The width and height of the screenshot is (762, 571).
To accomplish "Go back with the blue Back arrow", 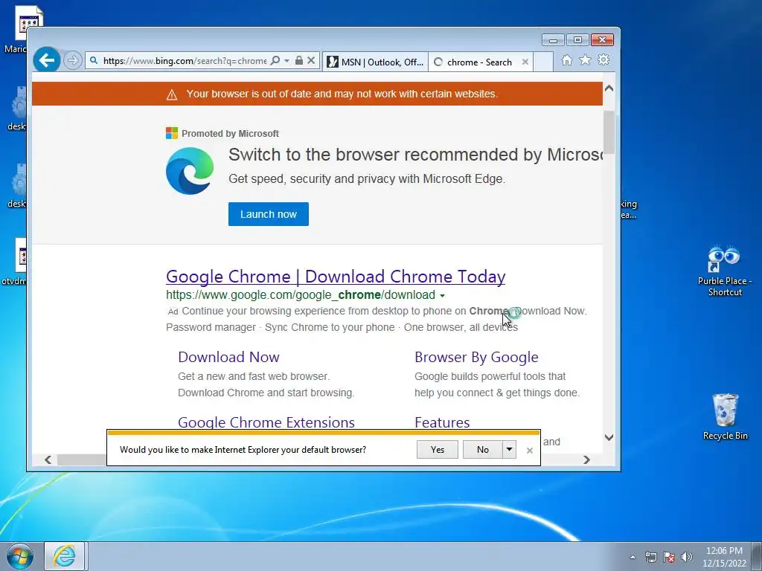I will [x=47, y=60].
